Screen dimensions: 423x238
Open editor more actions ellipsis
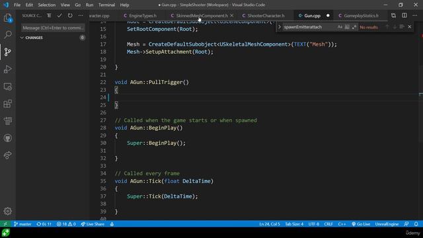pos(415,16)
